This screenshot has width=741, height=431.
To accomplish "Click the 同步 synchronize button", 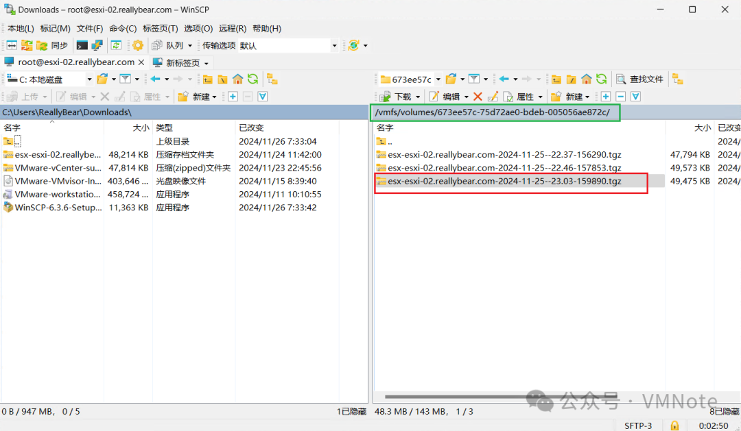I will tap(53, 45).
